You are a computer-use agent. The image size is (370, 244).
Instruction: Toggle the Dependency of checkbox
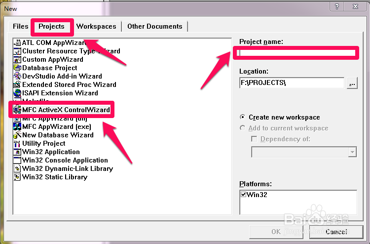[x=254, y=139]
